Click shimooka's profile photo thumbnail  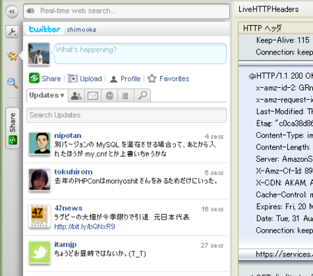tap(39, 54)
